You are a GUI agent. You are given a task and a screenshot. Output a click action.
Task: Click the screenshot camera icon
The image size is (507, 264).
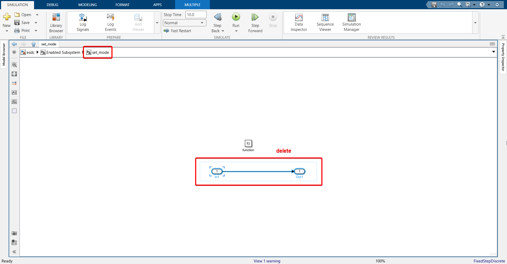14,233
